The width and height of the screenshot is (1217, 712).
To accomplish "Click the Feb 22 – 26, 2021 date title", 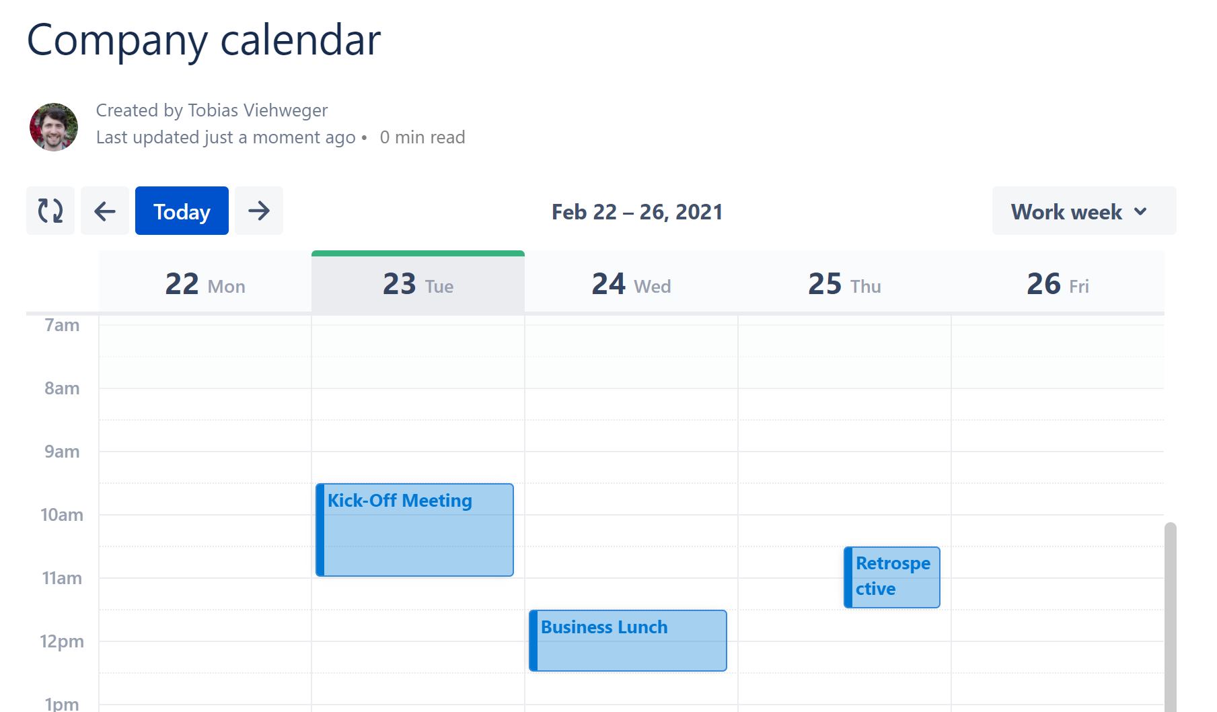I will (636, 212).
